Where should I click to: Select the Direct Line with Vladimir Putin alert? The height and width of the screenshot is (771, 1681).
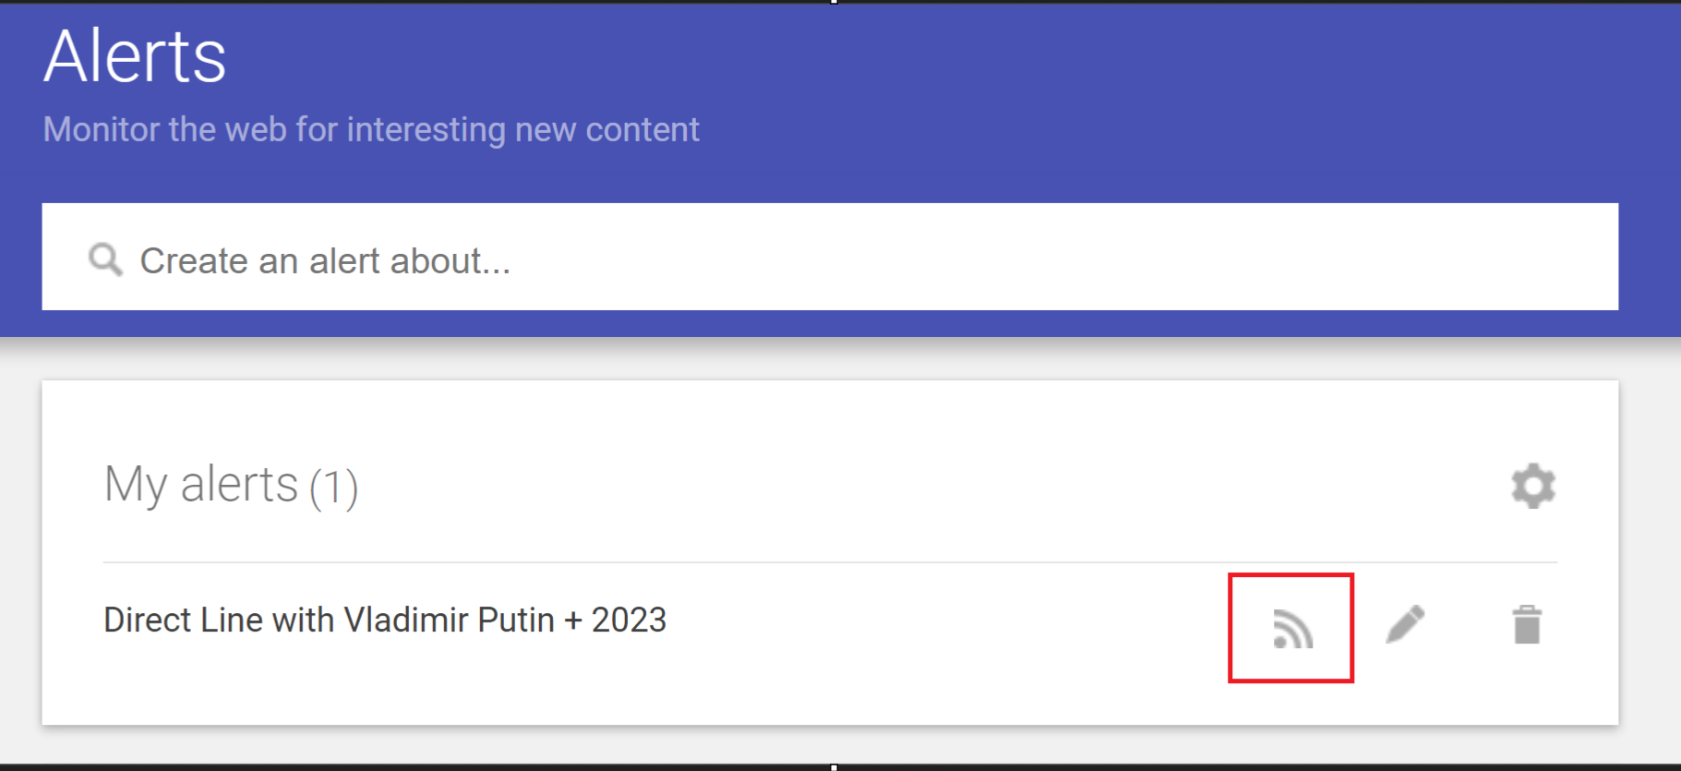[x=385, y=620]
